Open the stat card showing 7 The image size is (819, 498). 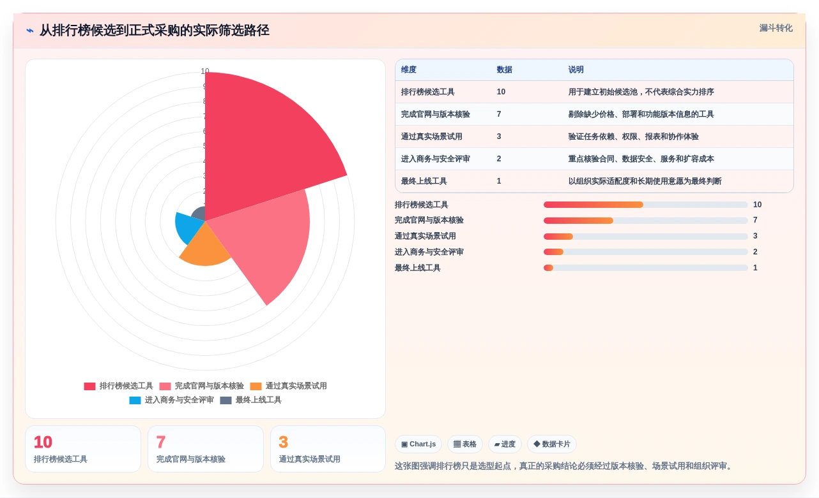(x=206, y=449)
